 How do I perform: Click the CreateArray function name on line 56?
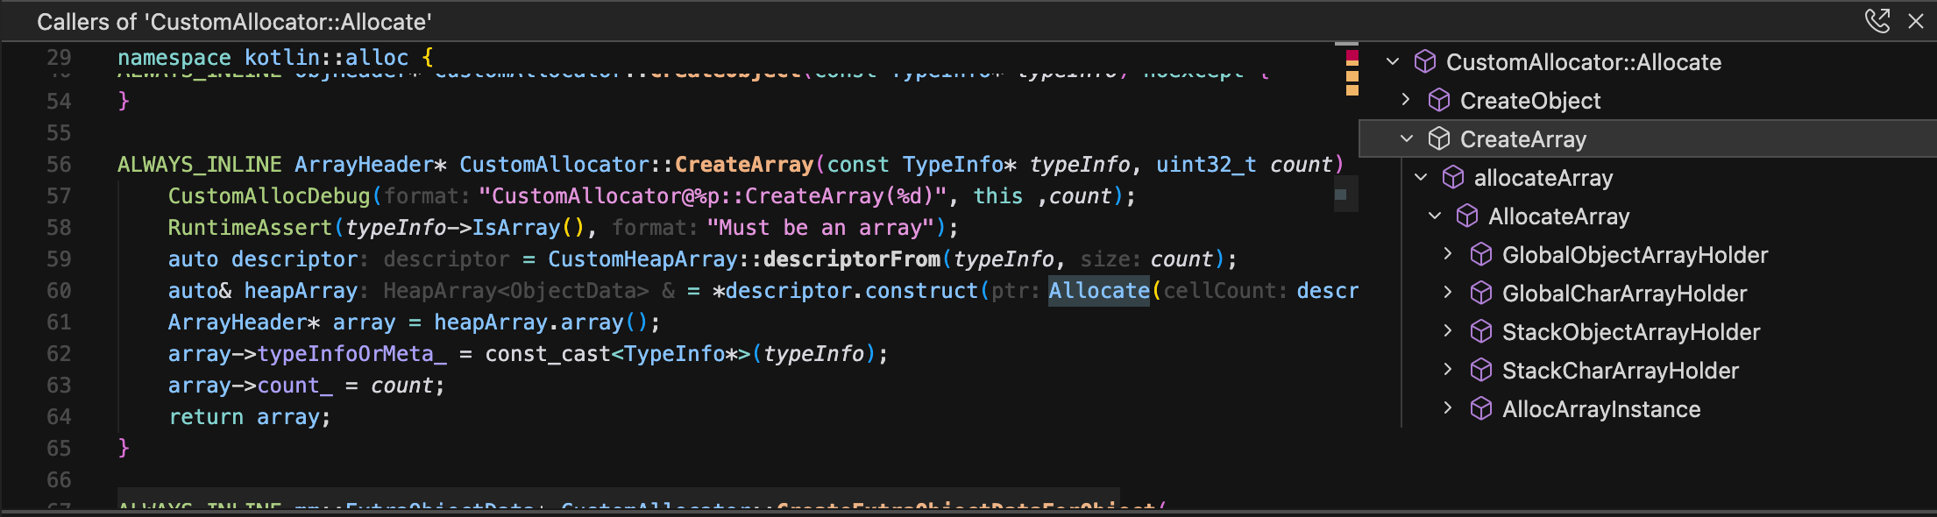click(x=743, y=164)
